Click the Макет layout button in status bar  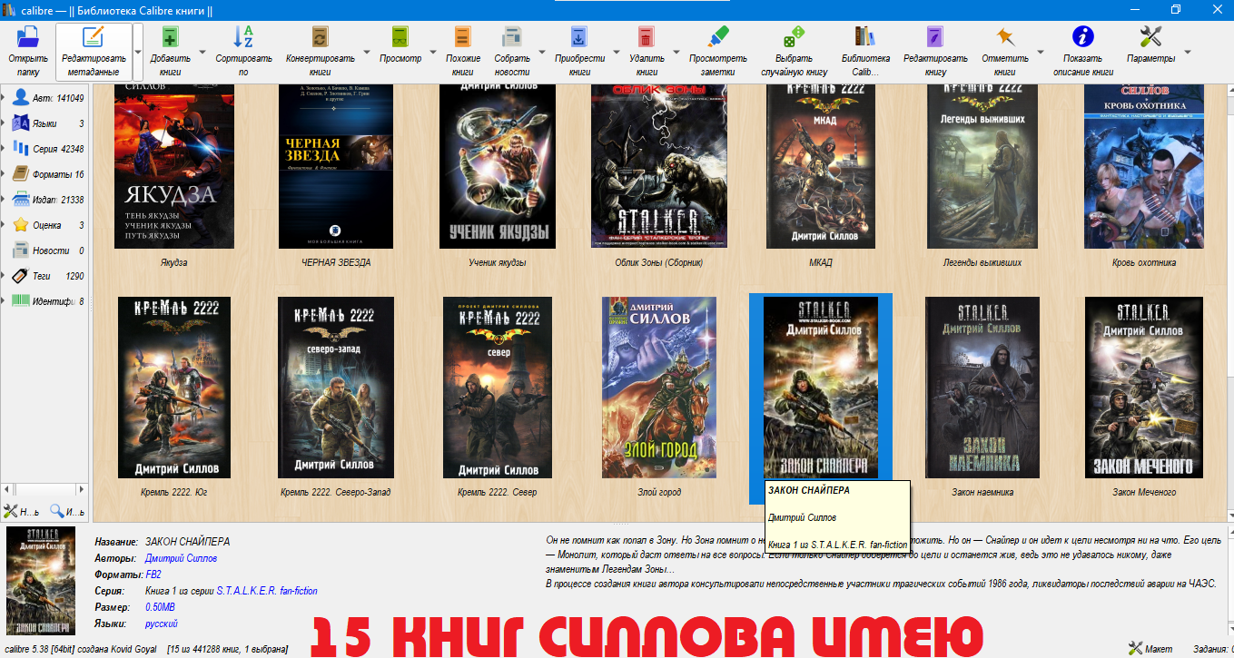click(x=1150, y=648)
